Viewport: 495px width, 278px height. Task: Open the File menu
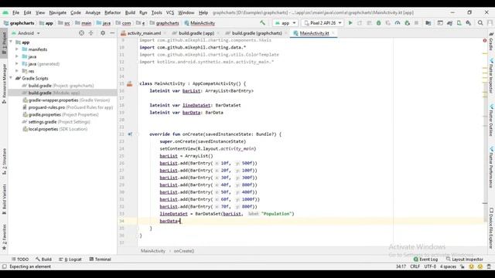[15, 12]
